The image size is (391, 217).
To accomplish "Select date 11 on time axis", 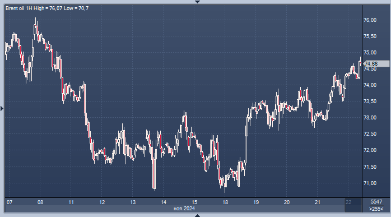I will (71, 202).
